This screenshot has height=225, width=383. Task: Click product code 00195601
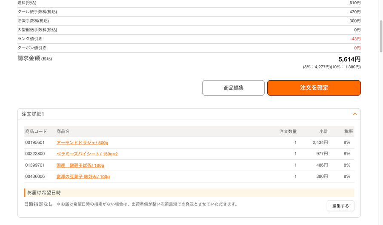point(35,143)
